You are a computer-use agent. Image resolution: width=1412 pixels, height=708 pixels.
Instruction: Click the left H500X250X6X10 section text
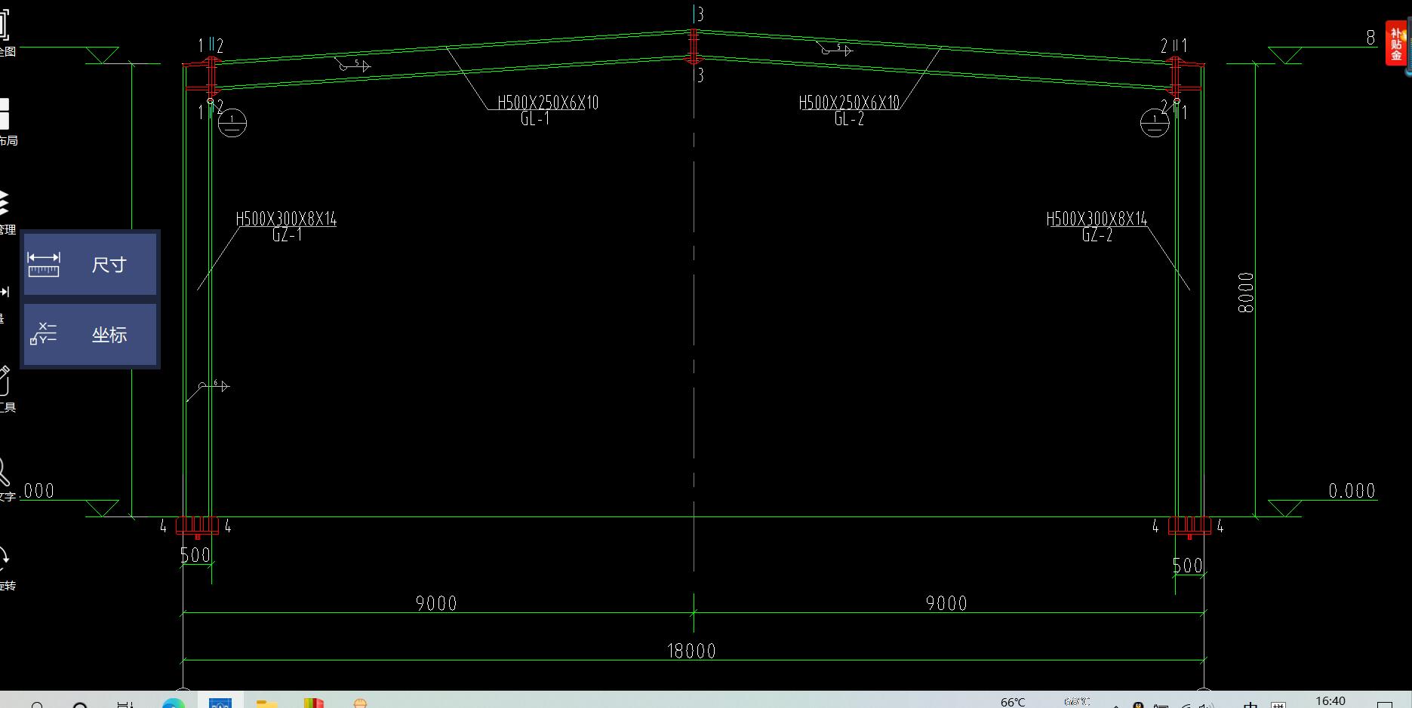tap(548, 103)
